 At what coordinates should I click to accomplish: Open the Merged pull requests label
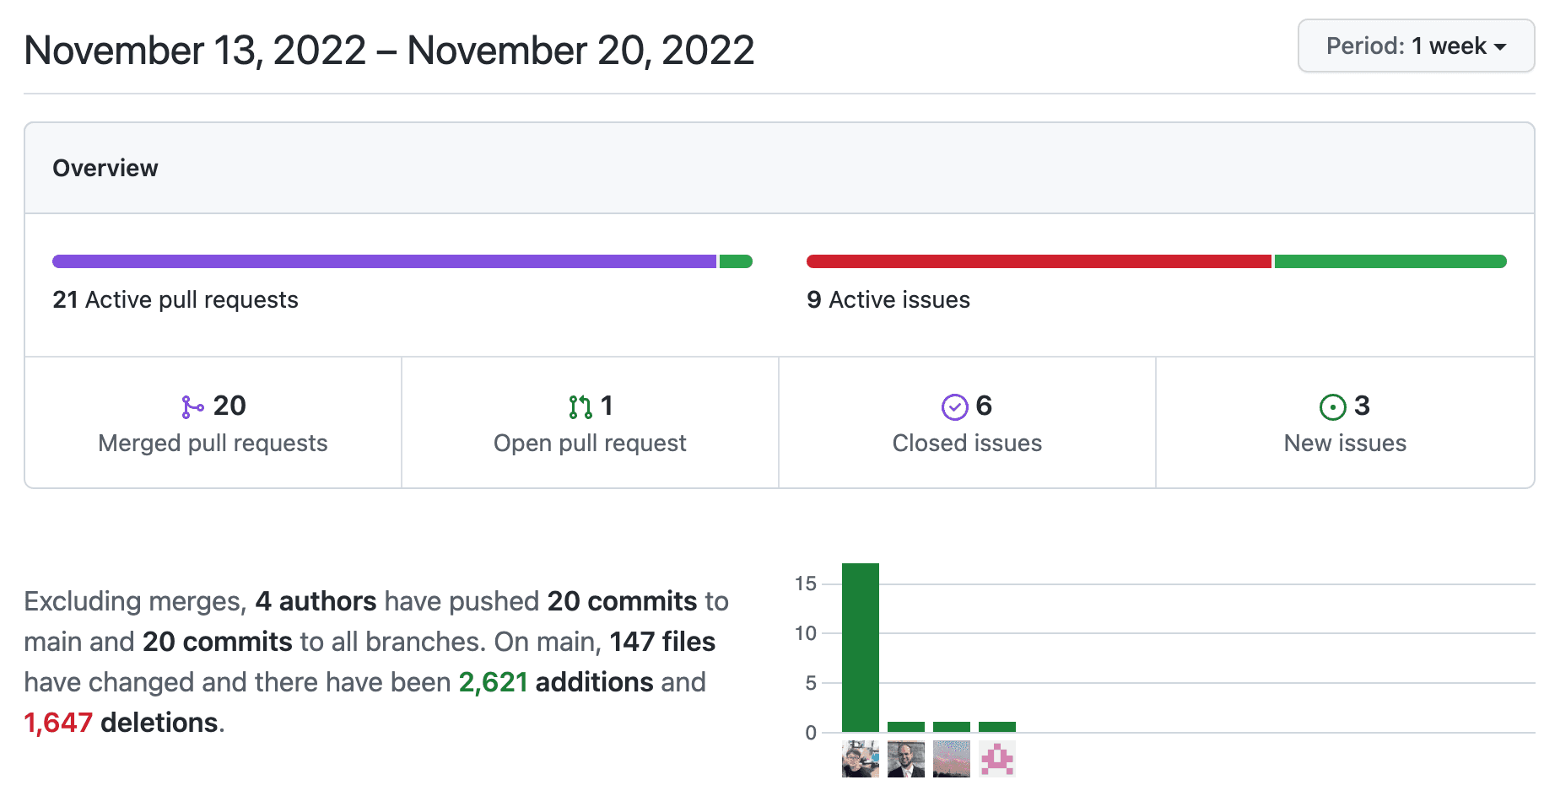[213, 444]
